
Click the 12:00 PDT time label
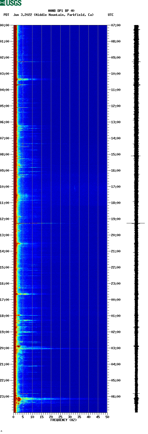(x=5, y=219)
